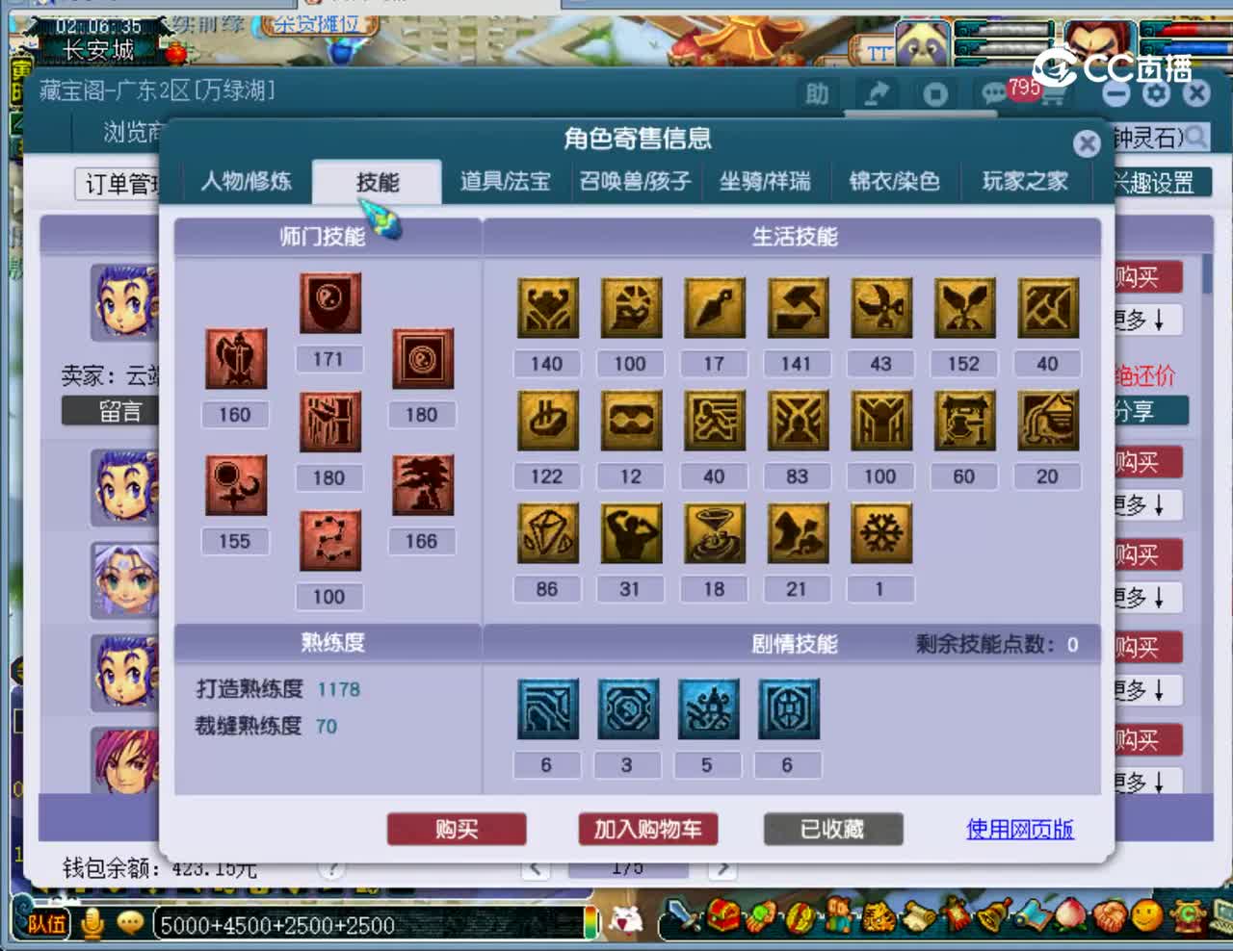
Task: Click the golden bell icon in toolbar
Action: pos(995,915)
